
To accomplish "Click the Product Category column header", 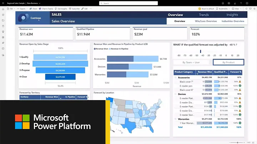I will (x=185, y=72).
